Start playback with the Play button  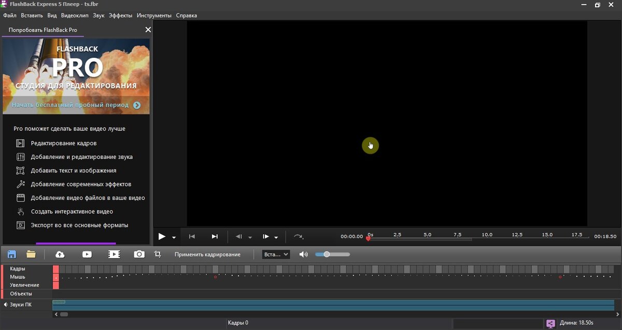(162, 236)
